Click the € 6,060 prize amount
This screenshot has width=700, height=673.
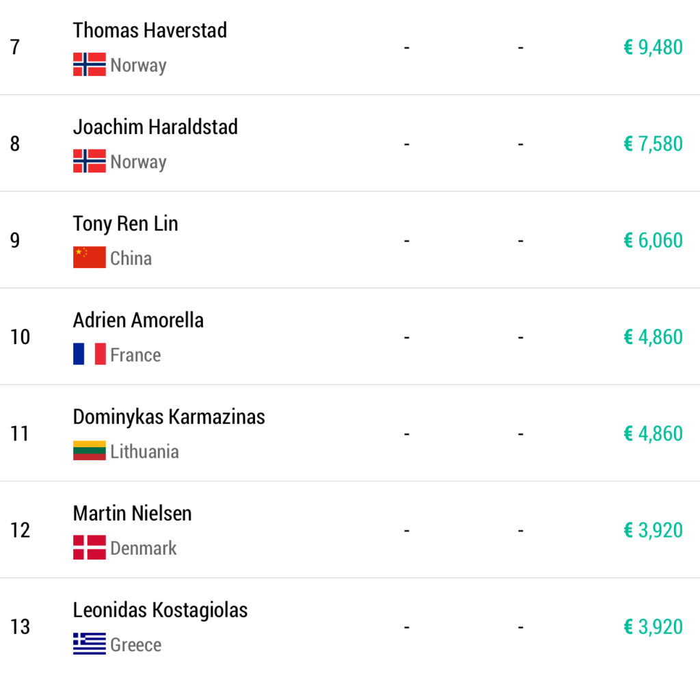[x=653, y=240]
